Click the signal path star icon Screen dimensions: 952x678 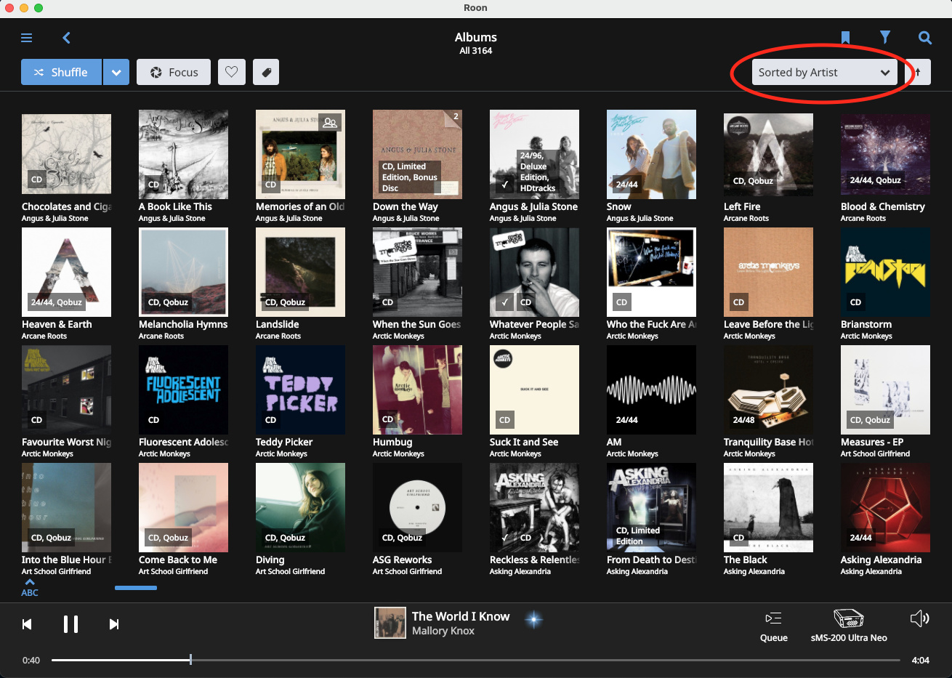(x=534, y=619)
